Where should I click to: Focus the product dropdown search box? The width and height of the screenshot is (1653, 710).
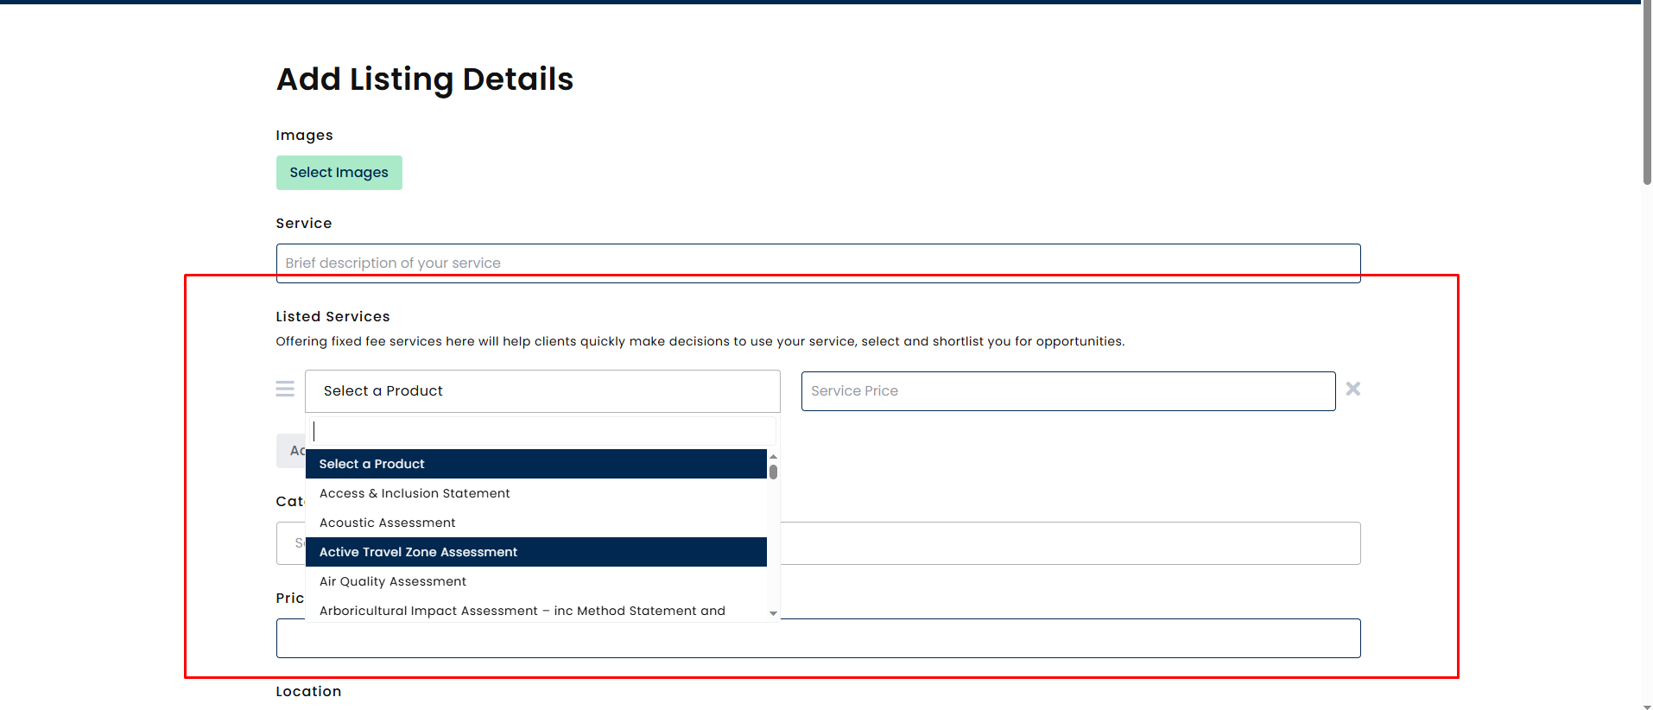[x=542, y=431]
